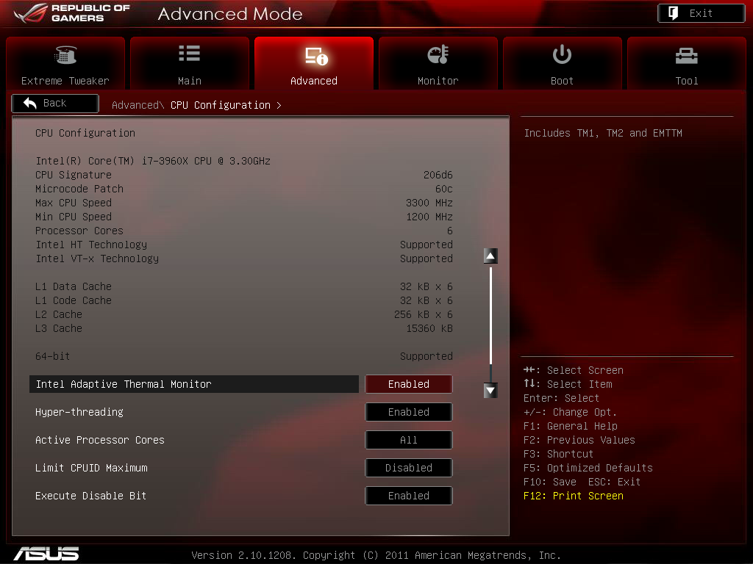Click the Max CPU Speed 3300 MHz value
This screenshot has width=753, height=564.
point(429,203)
